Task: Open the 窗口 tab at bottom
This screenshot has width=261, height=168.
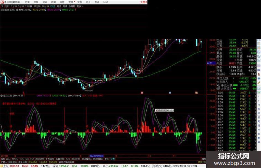Action: pyautogui.click(x=8, y=159)
